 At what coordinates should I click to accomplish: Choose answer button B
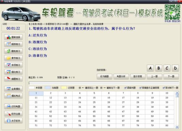coord(159,68)
